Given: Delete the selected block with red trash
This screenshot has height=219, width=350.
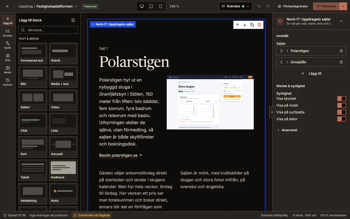Looking at the screenshot, I should tap(259, 25).
